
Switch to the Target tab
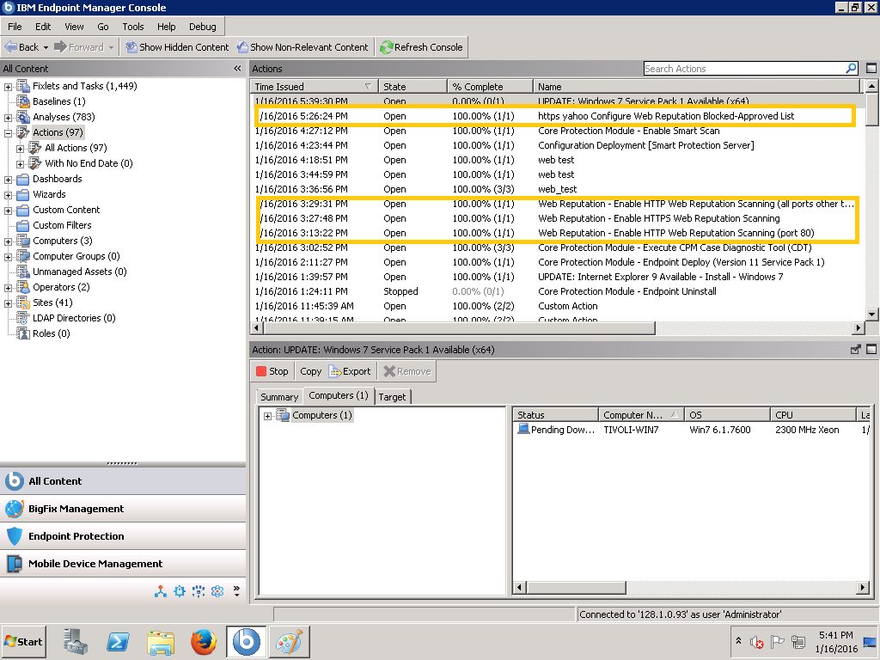click(x=392, y=397)
